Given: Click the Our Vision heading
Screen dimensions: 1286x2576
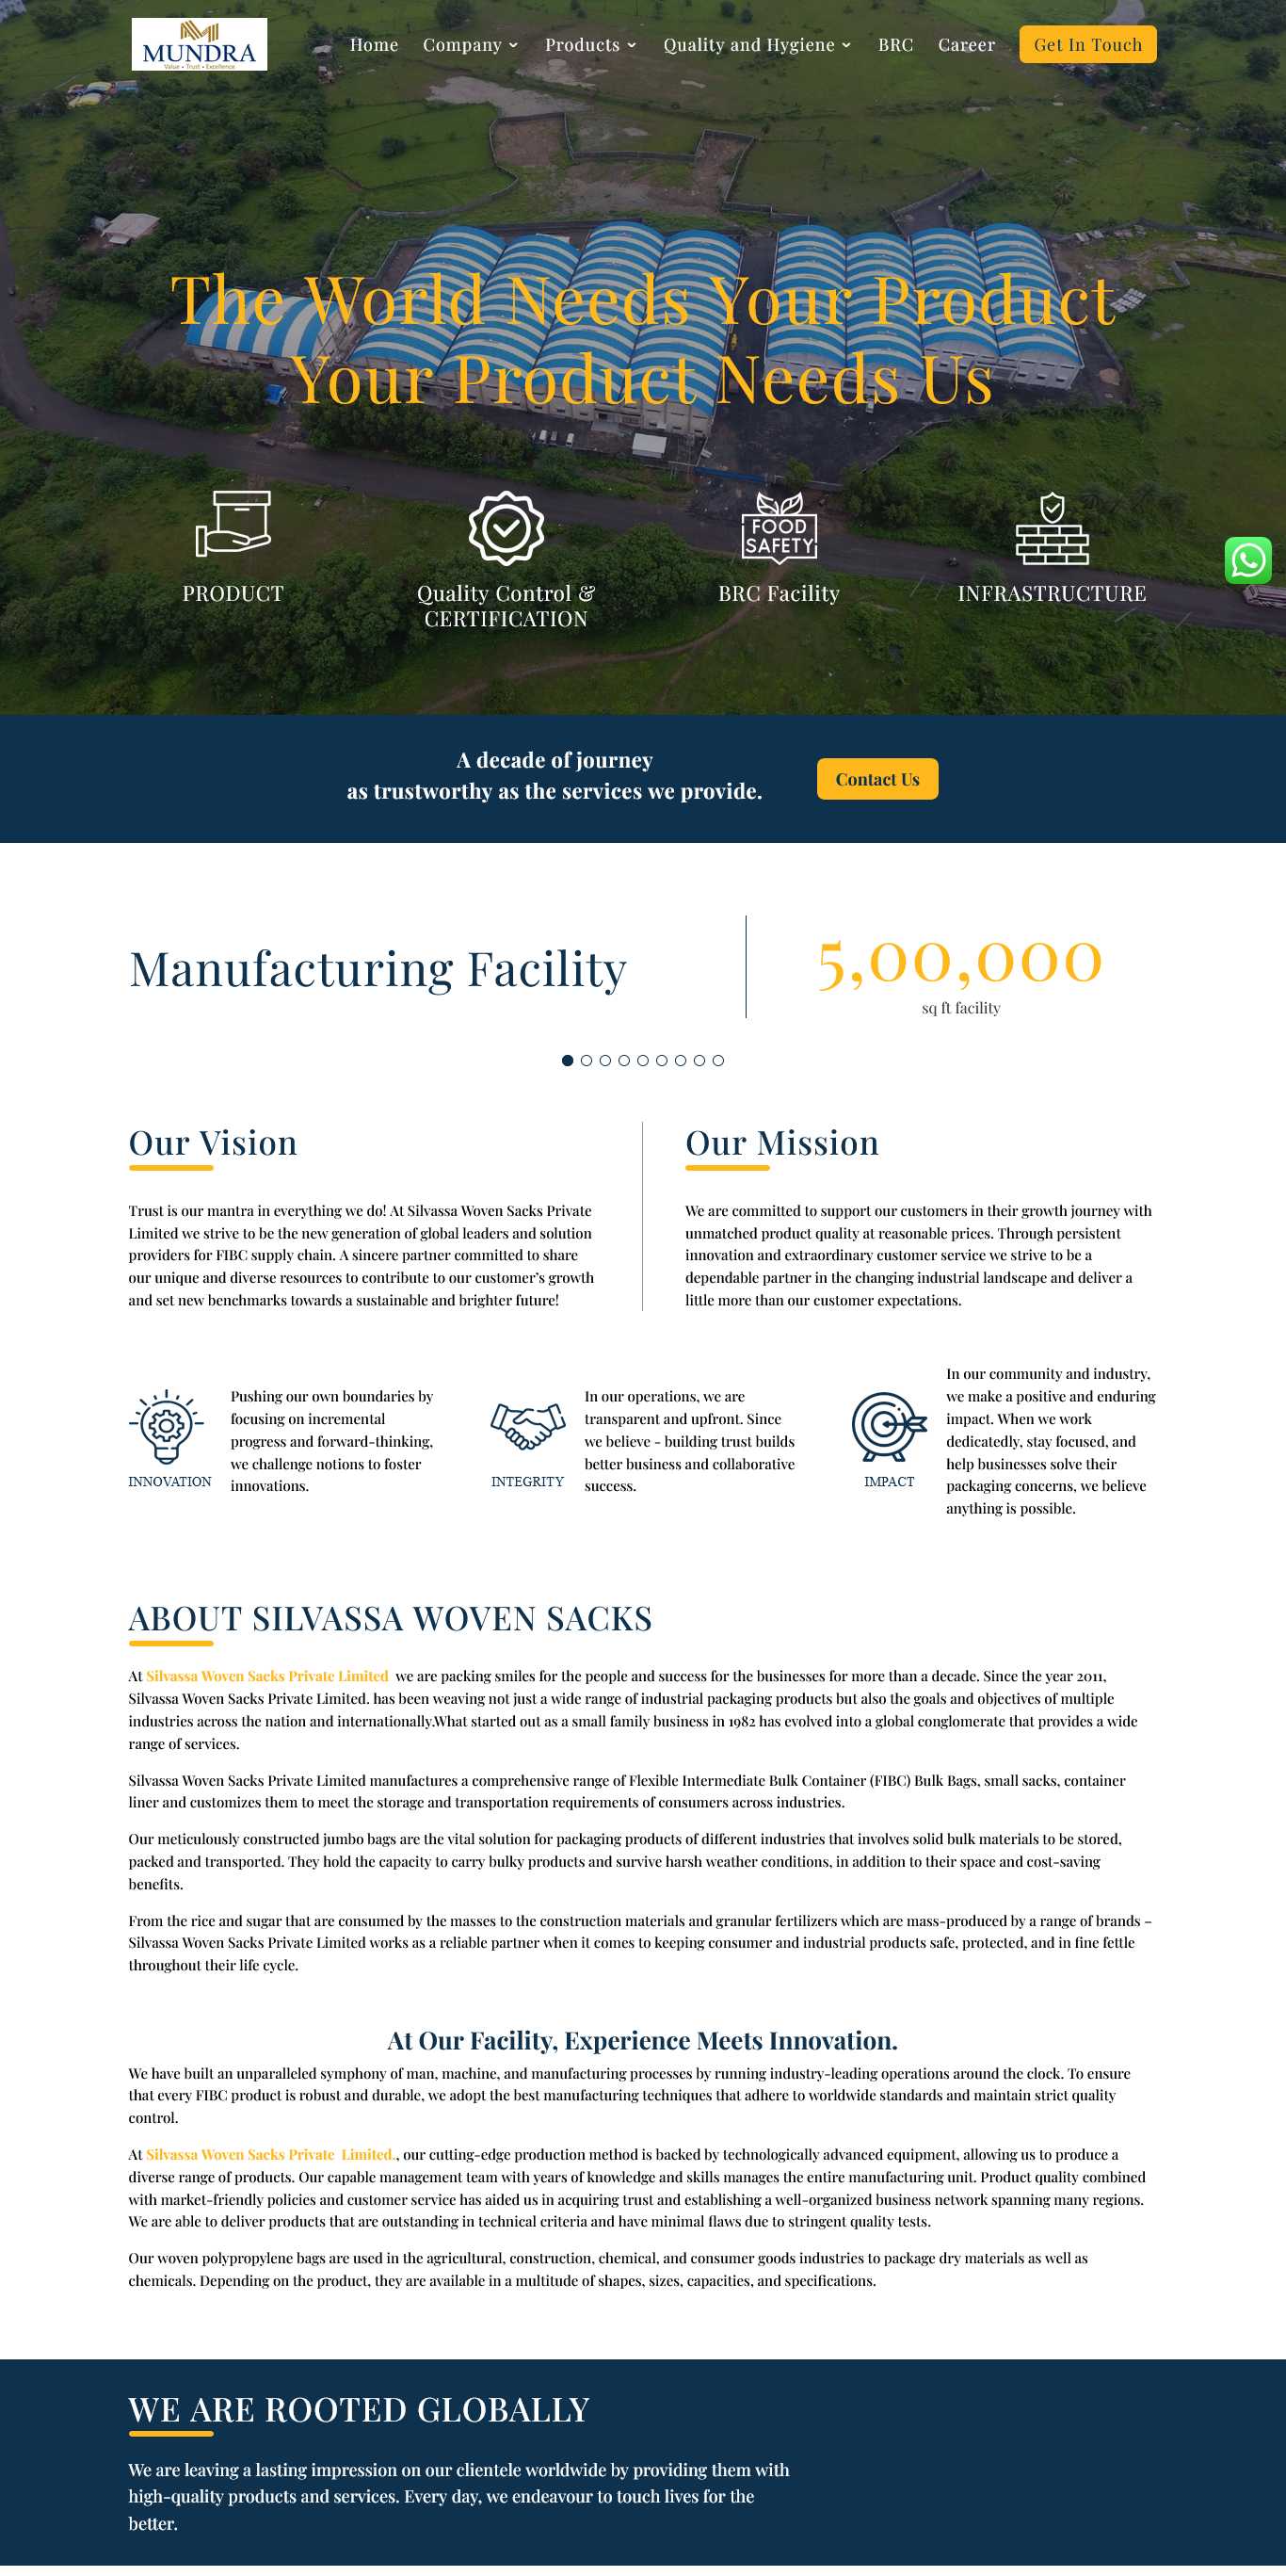Looking at the screenshot, I should 213,1143.
